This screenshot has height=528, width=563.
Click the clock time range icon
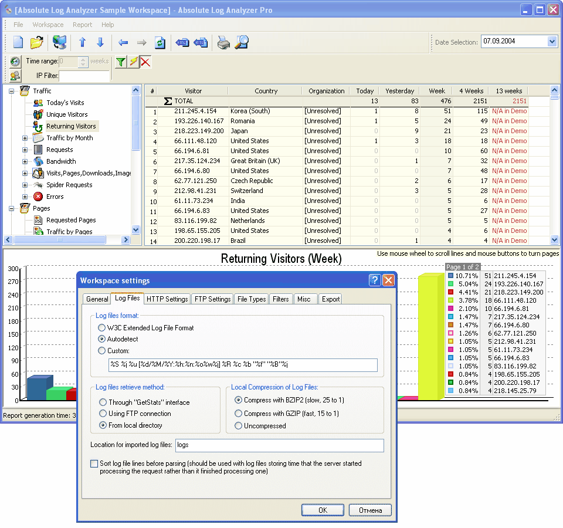[x=15, y=62]
